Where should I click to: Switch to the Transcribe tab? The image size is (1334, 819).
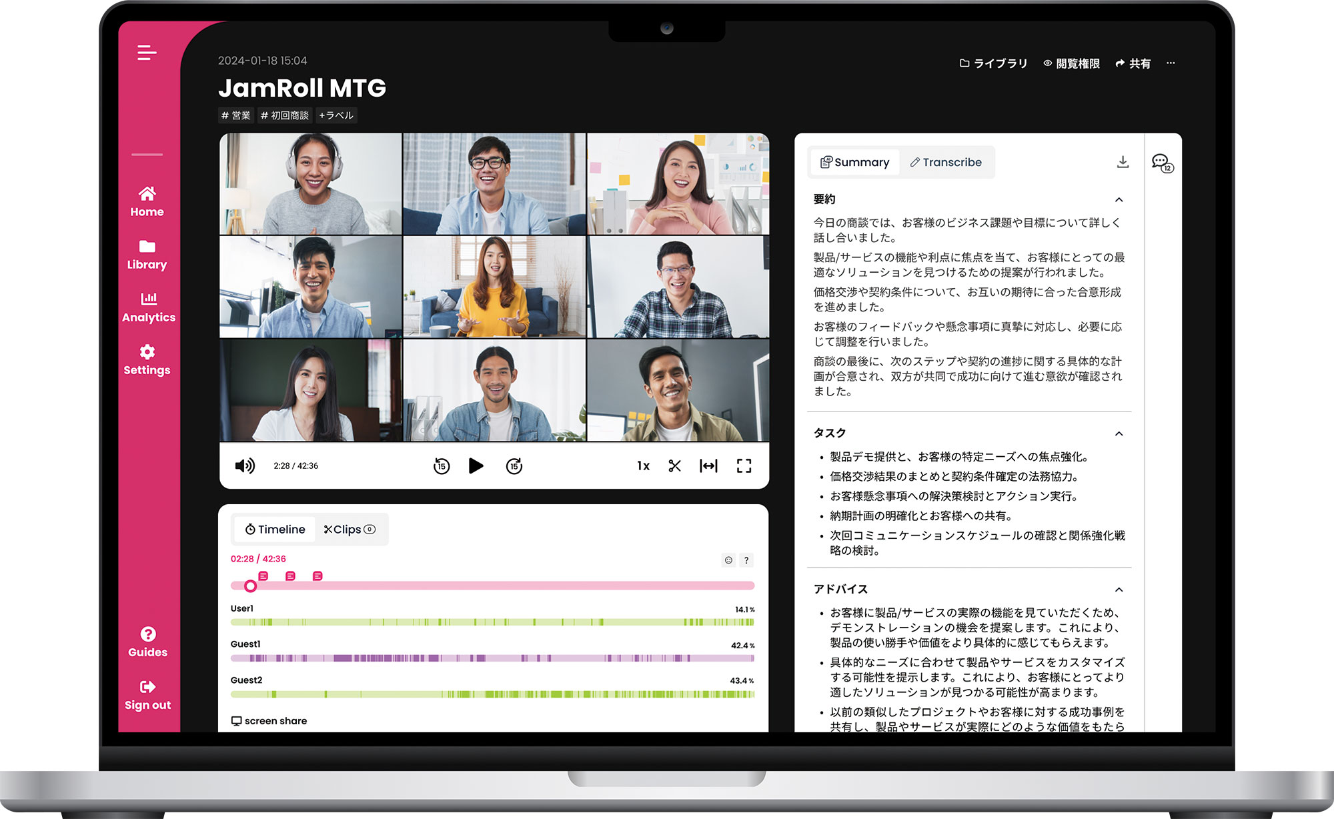[x=946, y=162]
